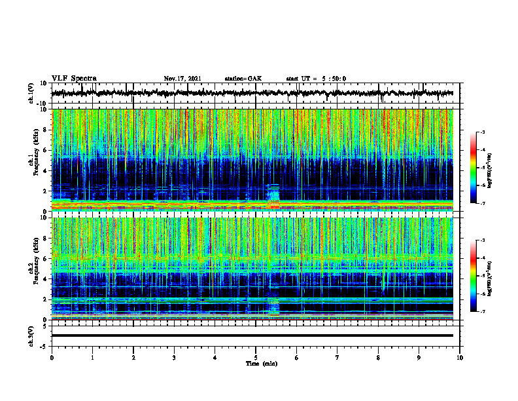This screenshot has width=518, height=401.
Task: Click the ch.1 voltage waveform trace
Action: (252, 93)
